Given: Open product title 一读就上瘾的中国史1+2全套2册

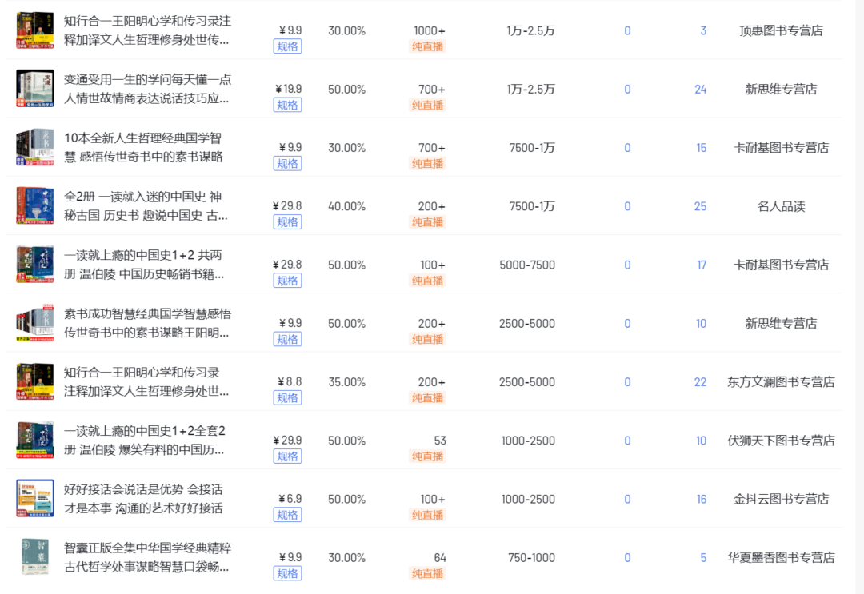Looking at the screenshot, I should tap(144, 441).
